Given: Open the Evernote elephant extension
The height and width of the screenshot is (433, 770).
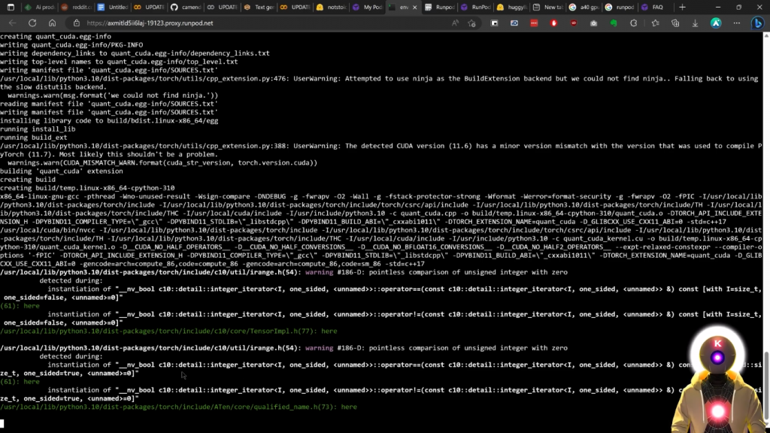Looking at the screenshot, I should [x=614, y=23].
